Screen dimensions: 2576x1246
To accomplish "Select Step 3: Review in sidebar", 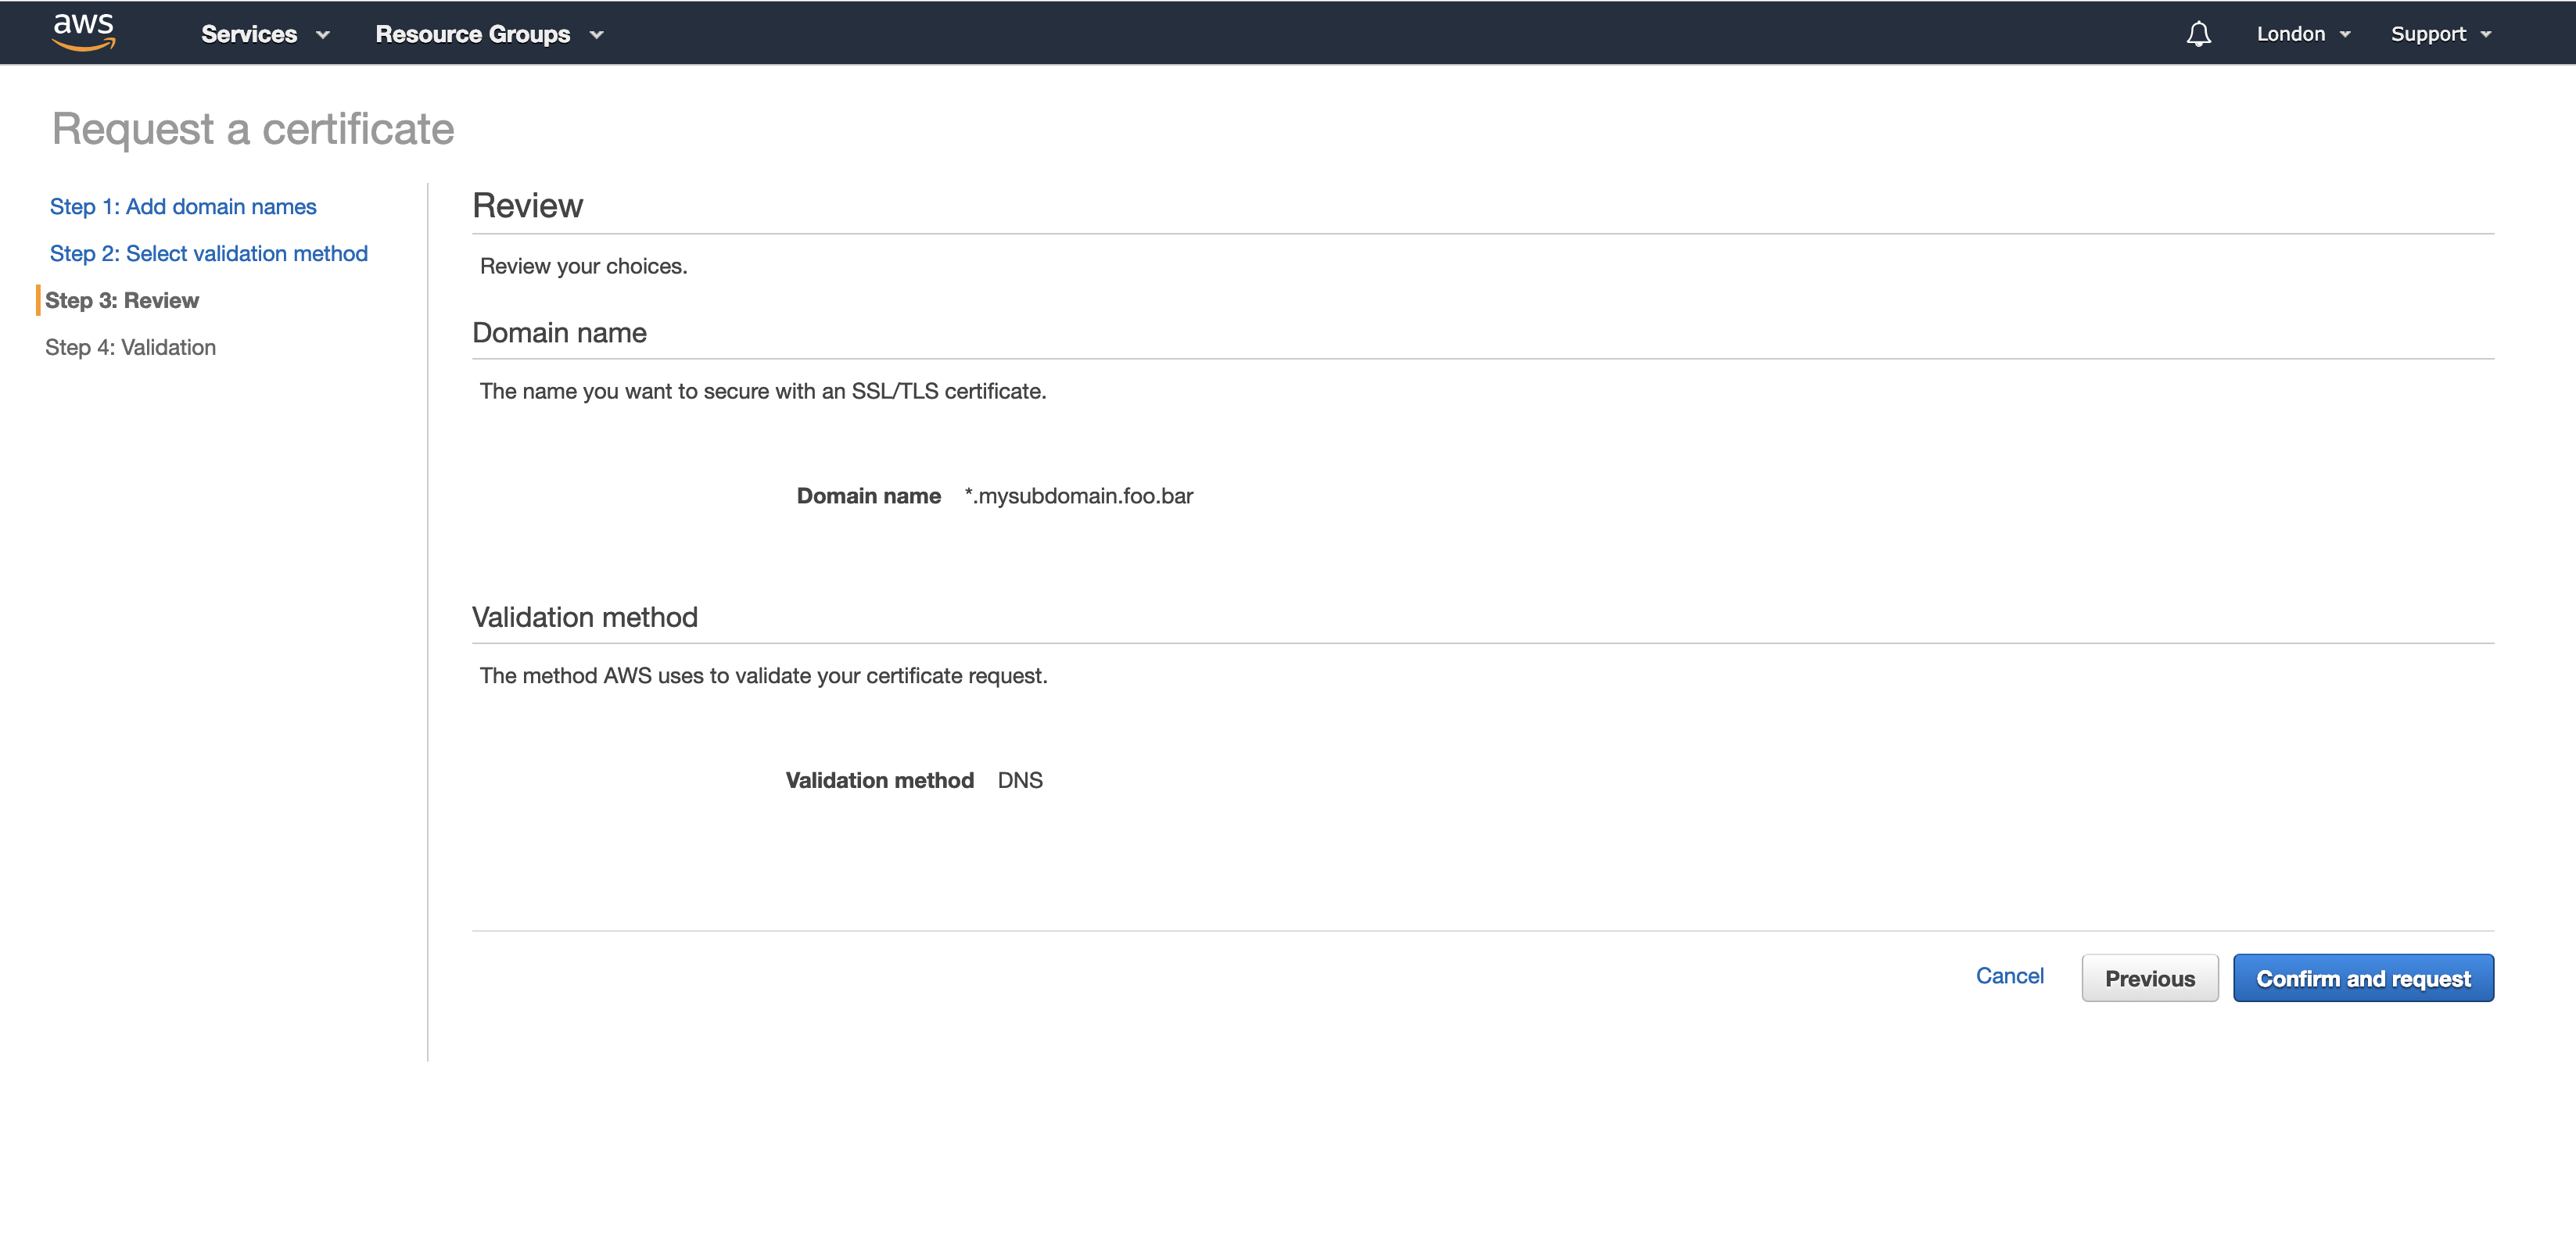I will pyautogui.click(x=122, y=301).
